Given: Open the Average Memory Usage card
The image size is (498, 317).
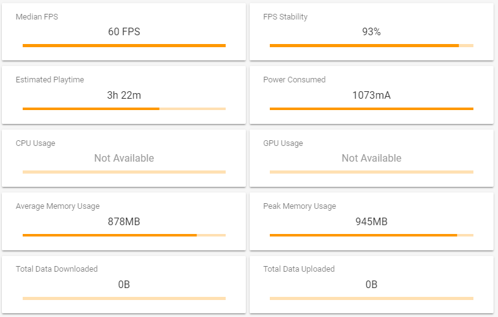Looking at the screenshot, I should click(x=124, y=221).
